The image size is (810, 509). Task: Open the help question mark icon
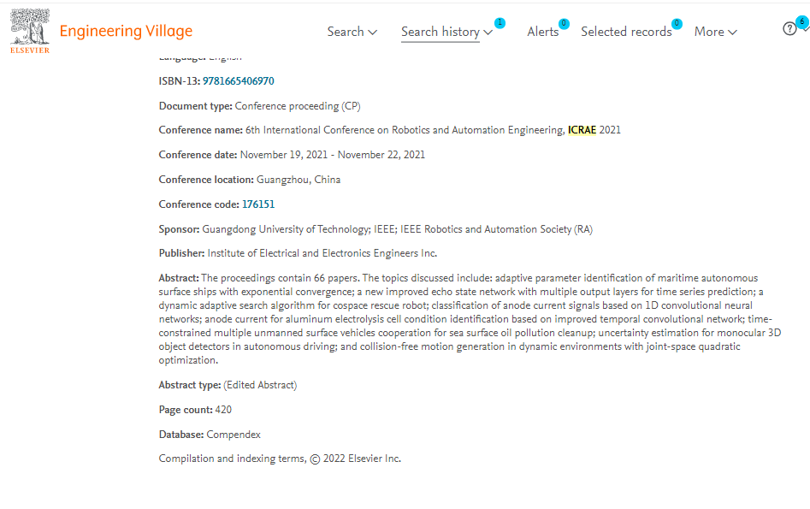point(789,29)
